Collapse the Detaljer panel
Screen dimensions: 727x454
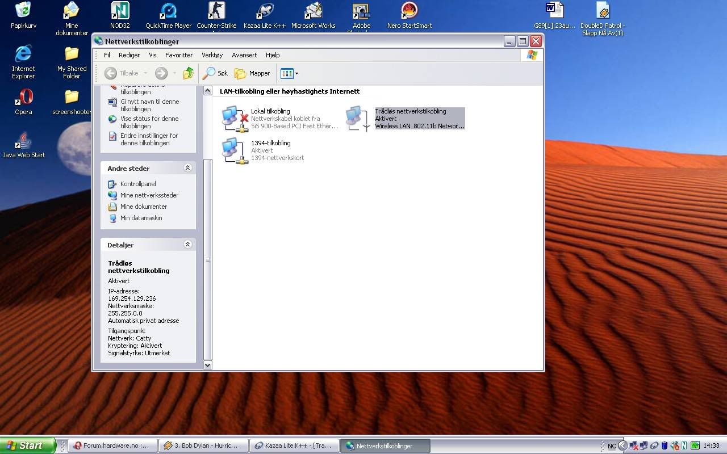[187, 245]
